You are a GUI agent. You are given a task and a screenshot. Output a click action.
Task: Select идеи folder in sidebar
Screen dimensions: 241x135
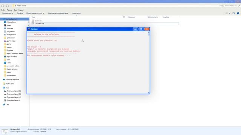[x=8, y=60]
